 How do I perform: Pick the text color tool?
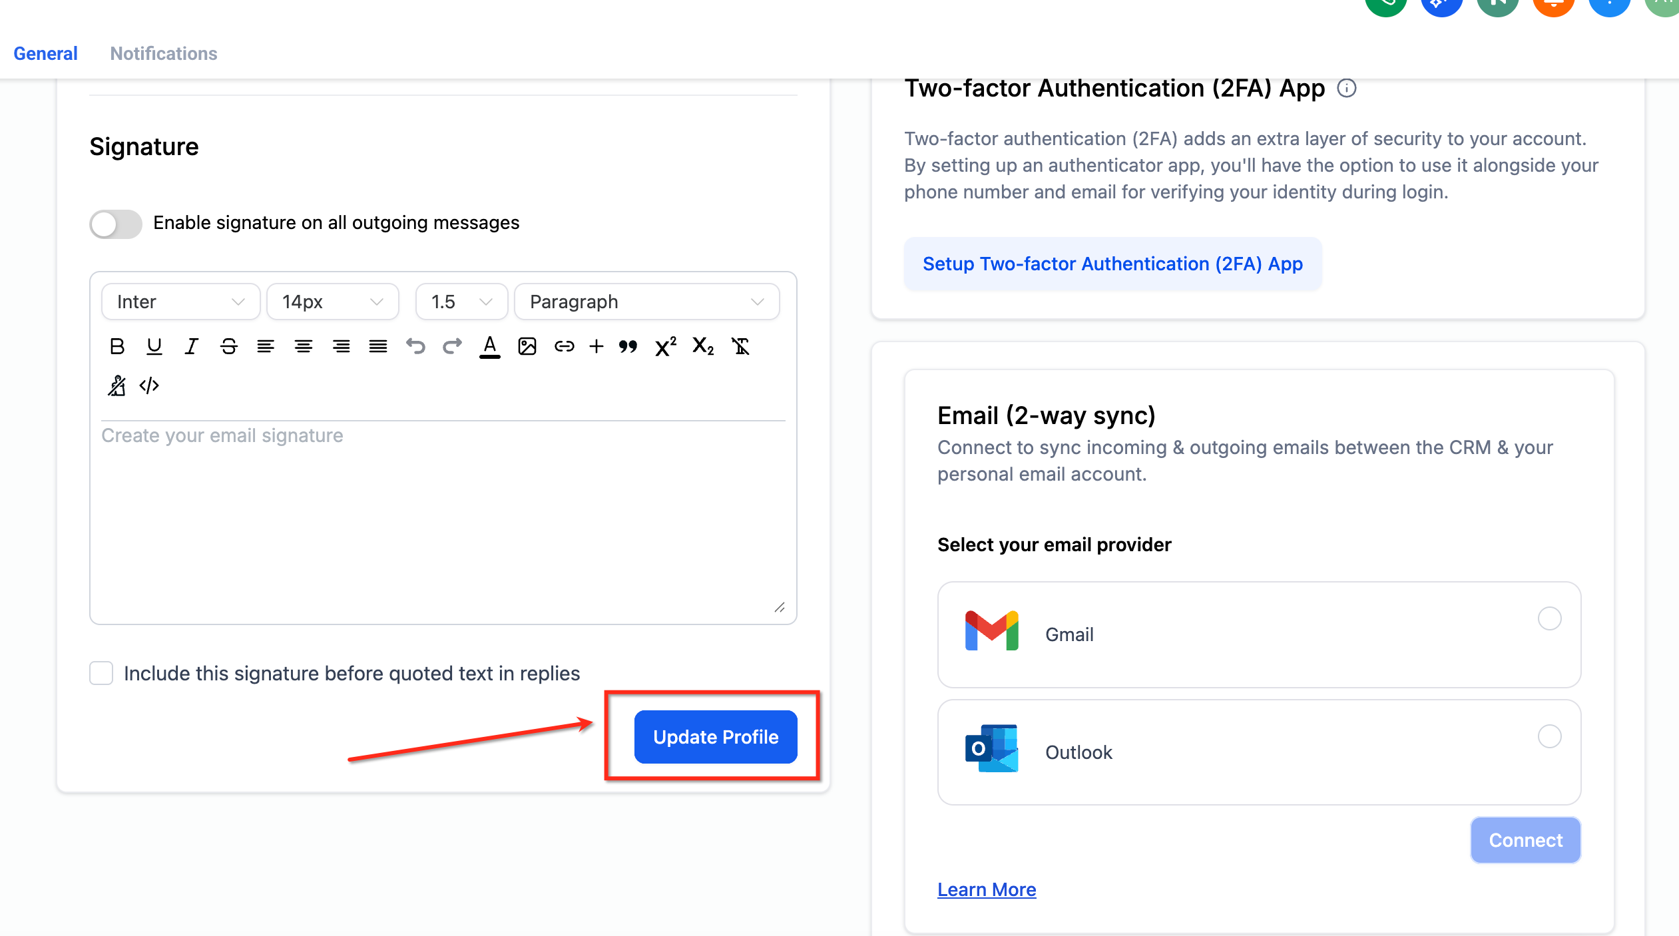489,346
